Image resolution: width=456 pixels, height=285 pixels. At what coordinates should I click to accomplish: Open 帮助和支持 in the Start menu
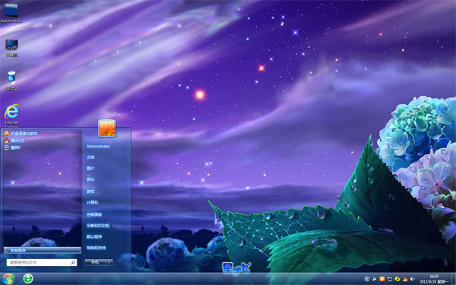pyautogui.click(x=96, y=248)
